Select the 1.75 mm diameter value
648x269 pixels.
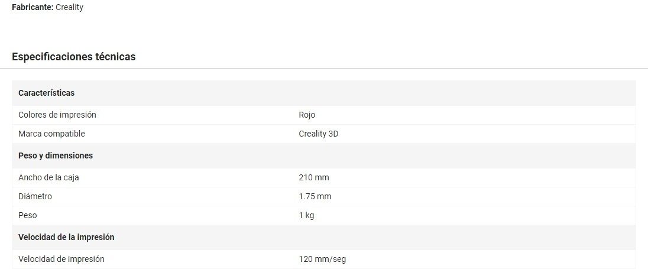pyautogui.click(x=315, y=196)
